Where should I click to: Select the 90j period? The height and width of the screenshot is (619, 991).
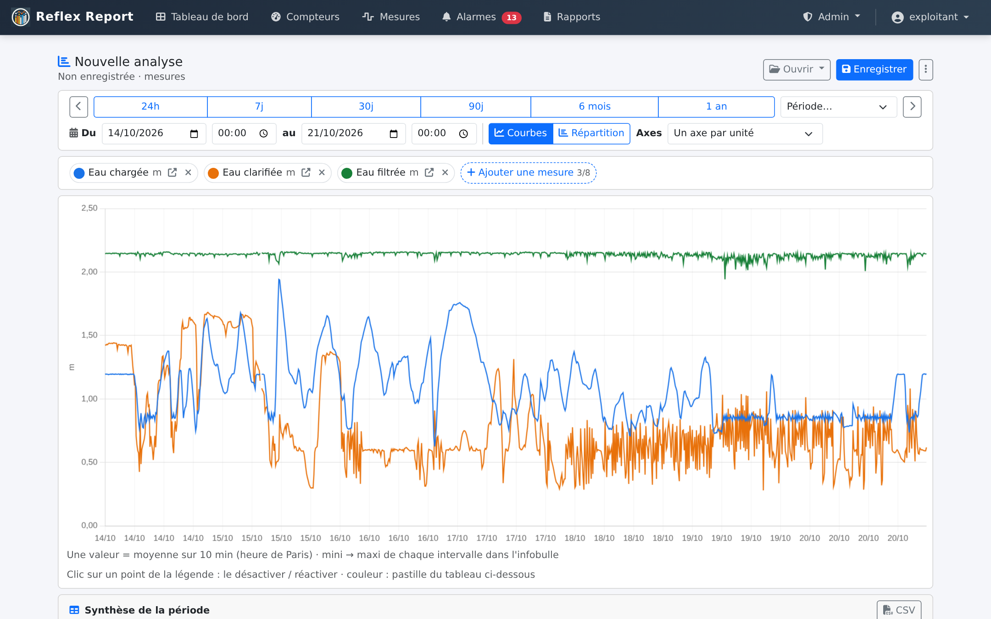[x=476, y=107]
